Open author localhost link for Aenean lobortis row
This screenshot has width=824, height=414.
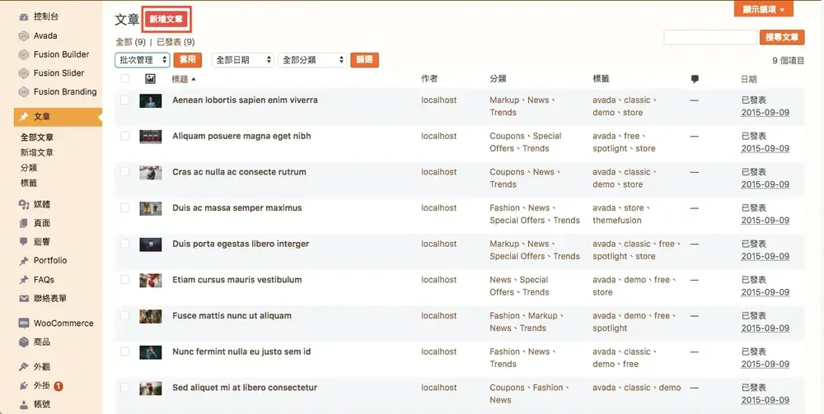click(439, 100)
